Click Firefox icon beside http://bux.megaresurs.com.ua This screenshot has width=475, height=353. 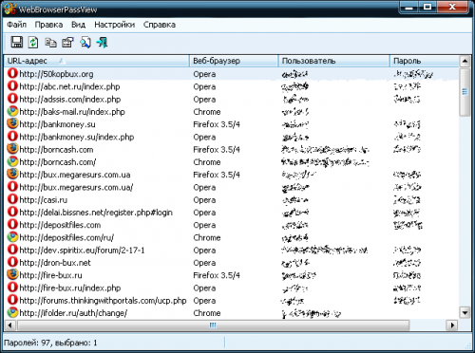tap(12, 174)
